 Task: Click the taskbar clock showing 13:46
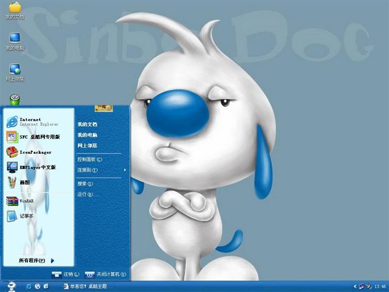[x=380, y=287]
